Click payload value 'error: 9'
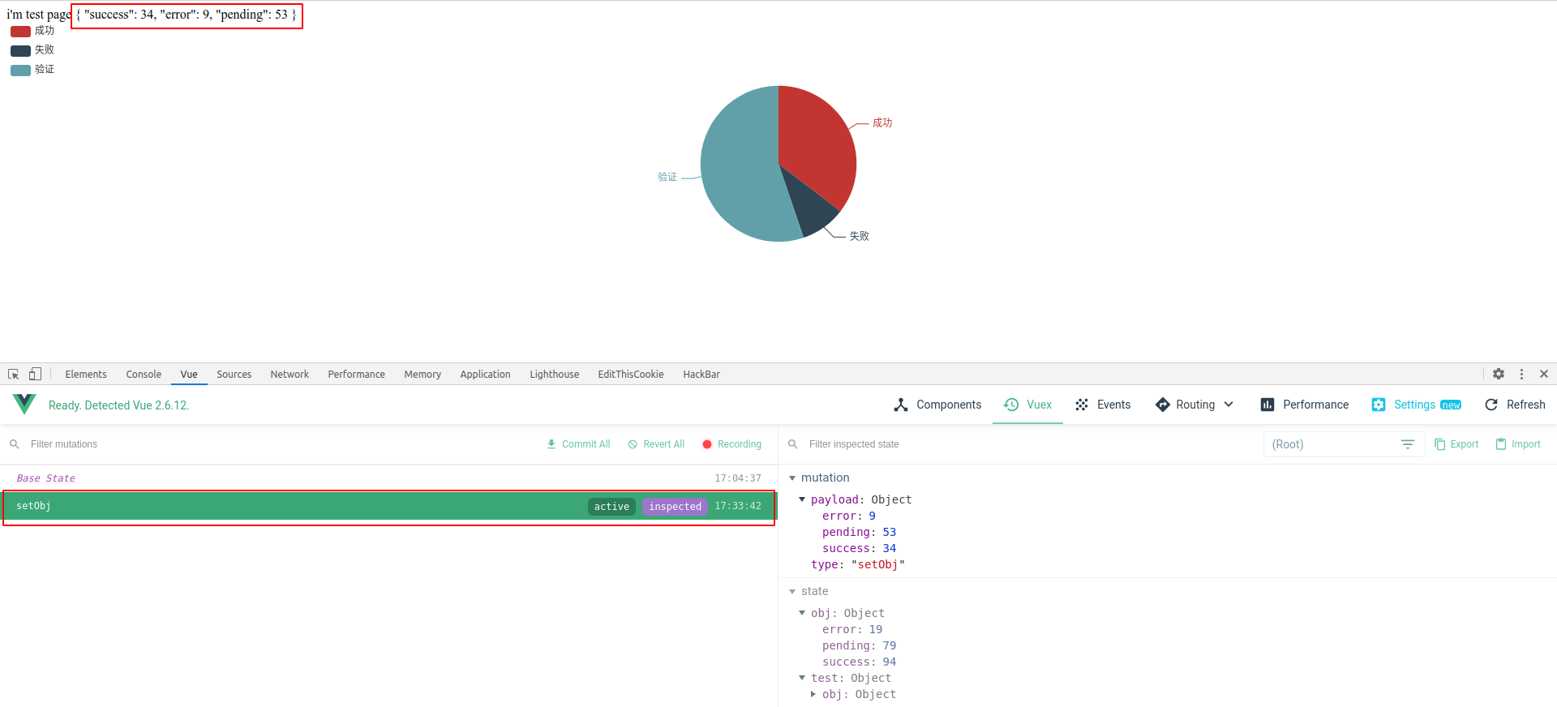 coord(849,516)
